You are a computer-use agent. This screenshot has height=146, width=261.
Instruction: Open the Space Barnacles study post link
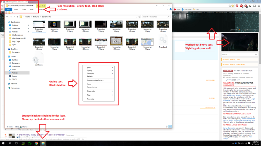(x=41, y=135)
